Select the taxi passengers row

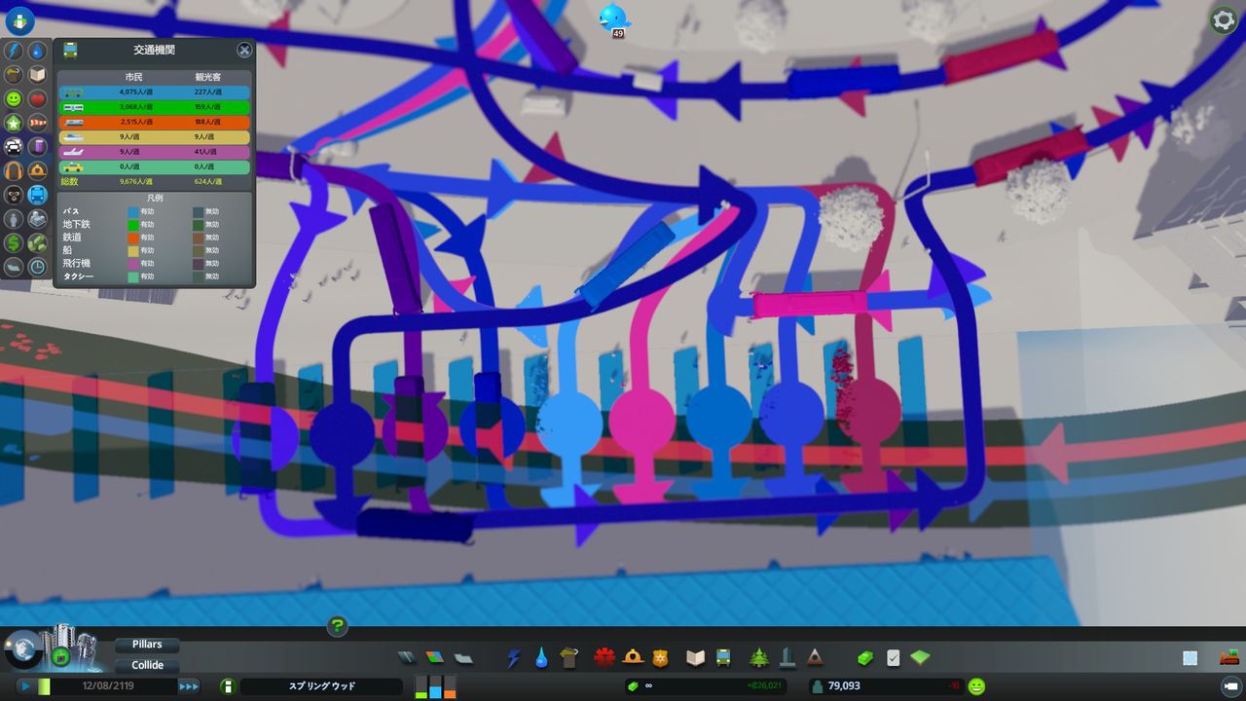[155, 166]
